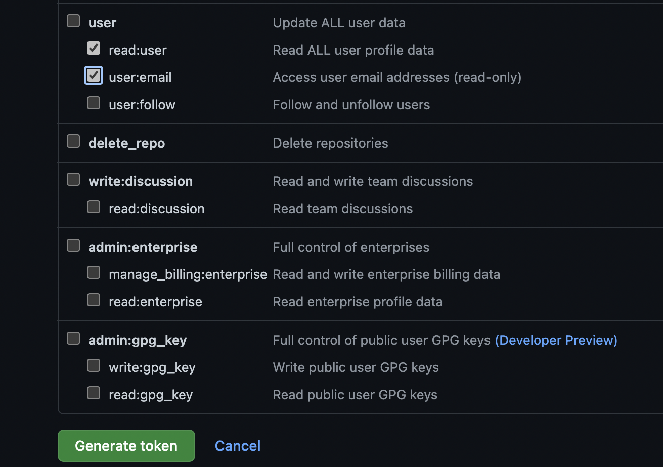Check the read:discussion checkbox
Screen dimensions: 663x467
tap(94, 207)
